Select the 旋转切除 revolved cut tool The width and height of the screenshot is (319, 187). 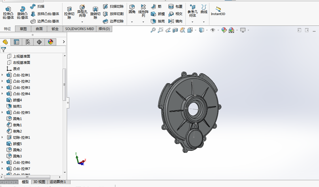point(95,12)
